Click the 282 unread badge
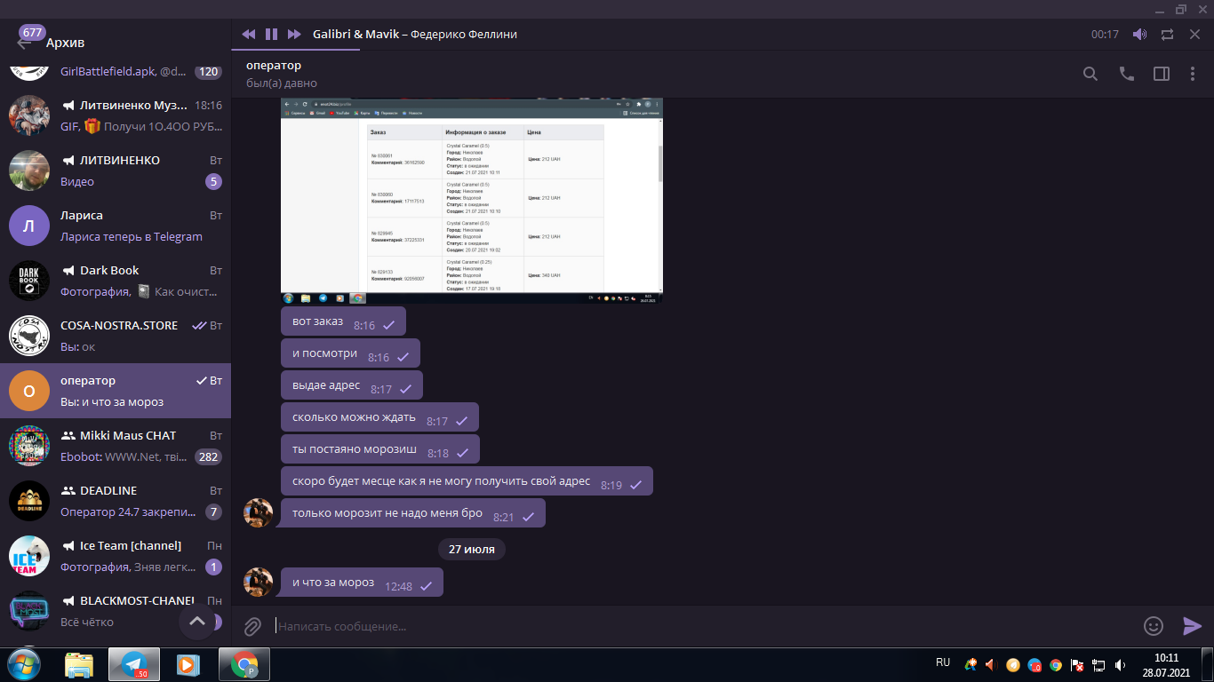Screen dimensions: 1214x682 pyautogui.click(x=208, y=457)
